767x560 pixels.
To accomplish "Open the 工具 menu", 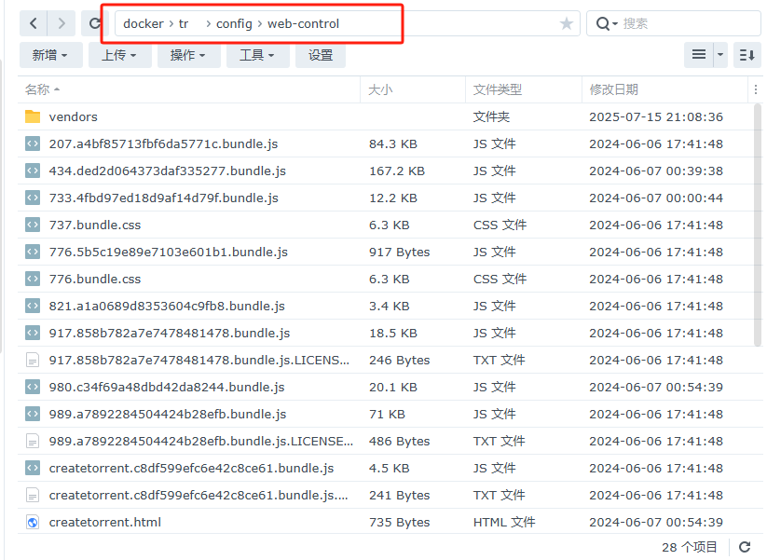I will (257, 55).
